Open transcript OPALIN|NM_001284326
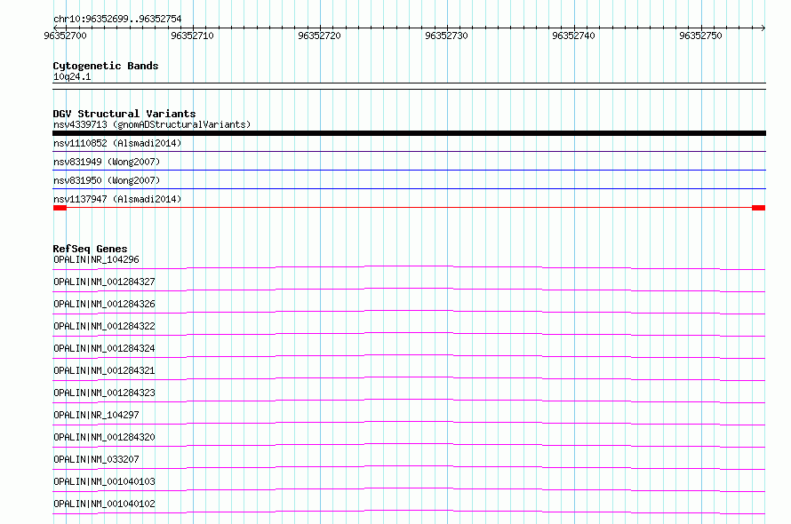The width and height of the screenshot is (791, 524). pyautogui.click(x=104, y=304)
